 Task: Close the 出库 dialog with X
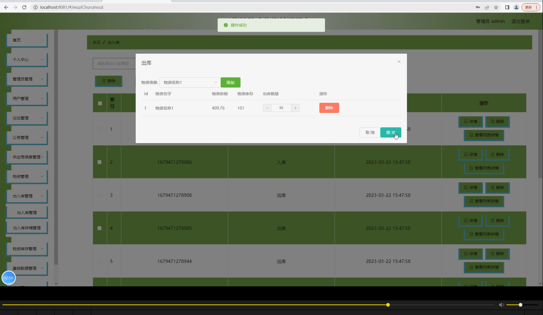click(399, 62)
